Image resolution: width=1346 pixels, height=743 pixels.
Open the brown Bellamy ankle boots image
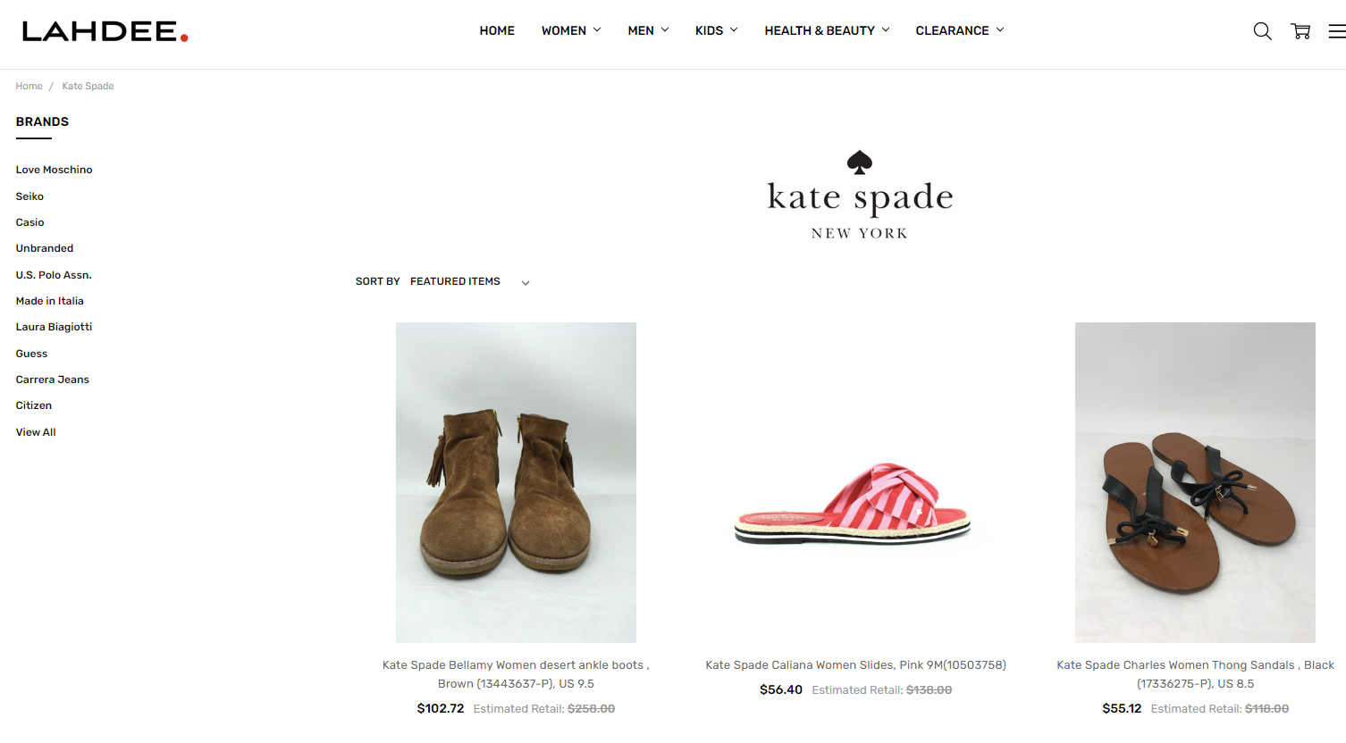[516, 482]
